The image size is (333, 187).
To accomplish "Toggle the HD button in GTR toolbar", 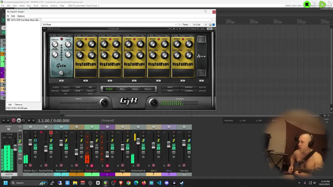I will (209, 29).
